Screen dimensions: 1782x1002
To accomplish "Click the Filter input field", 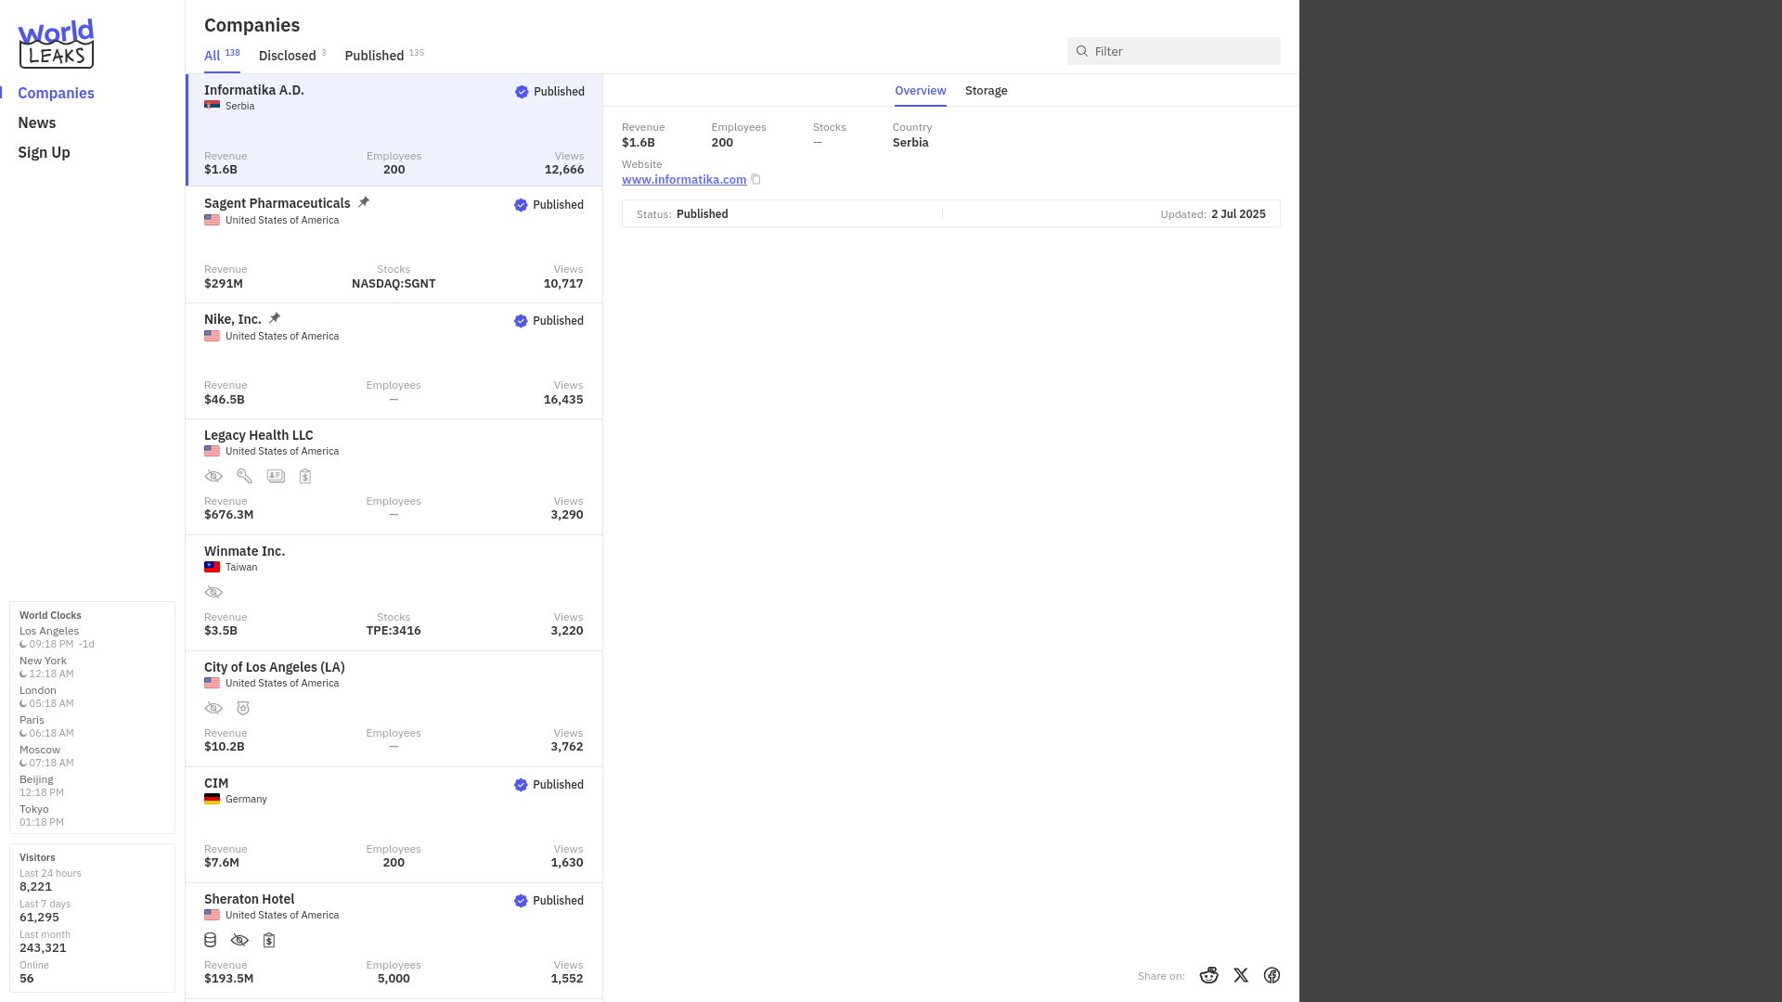I will pos(1174,51).
